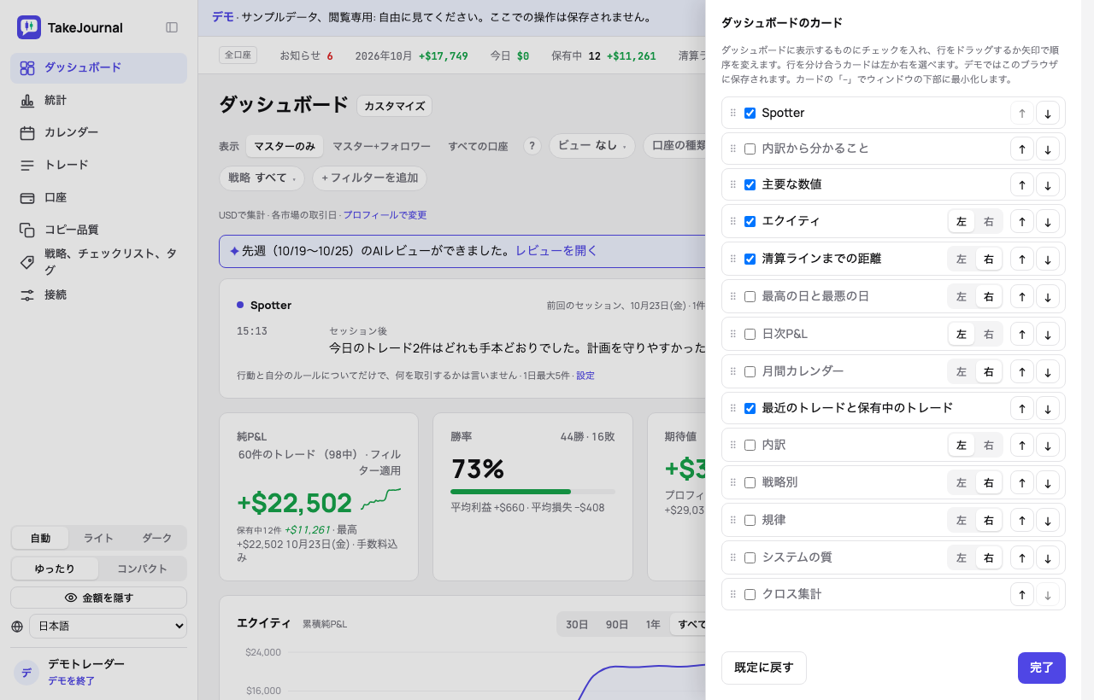Click the TakeJournal logo icon

click(x=29, y=27)
